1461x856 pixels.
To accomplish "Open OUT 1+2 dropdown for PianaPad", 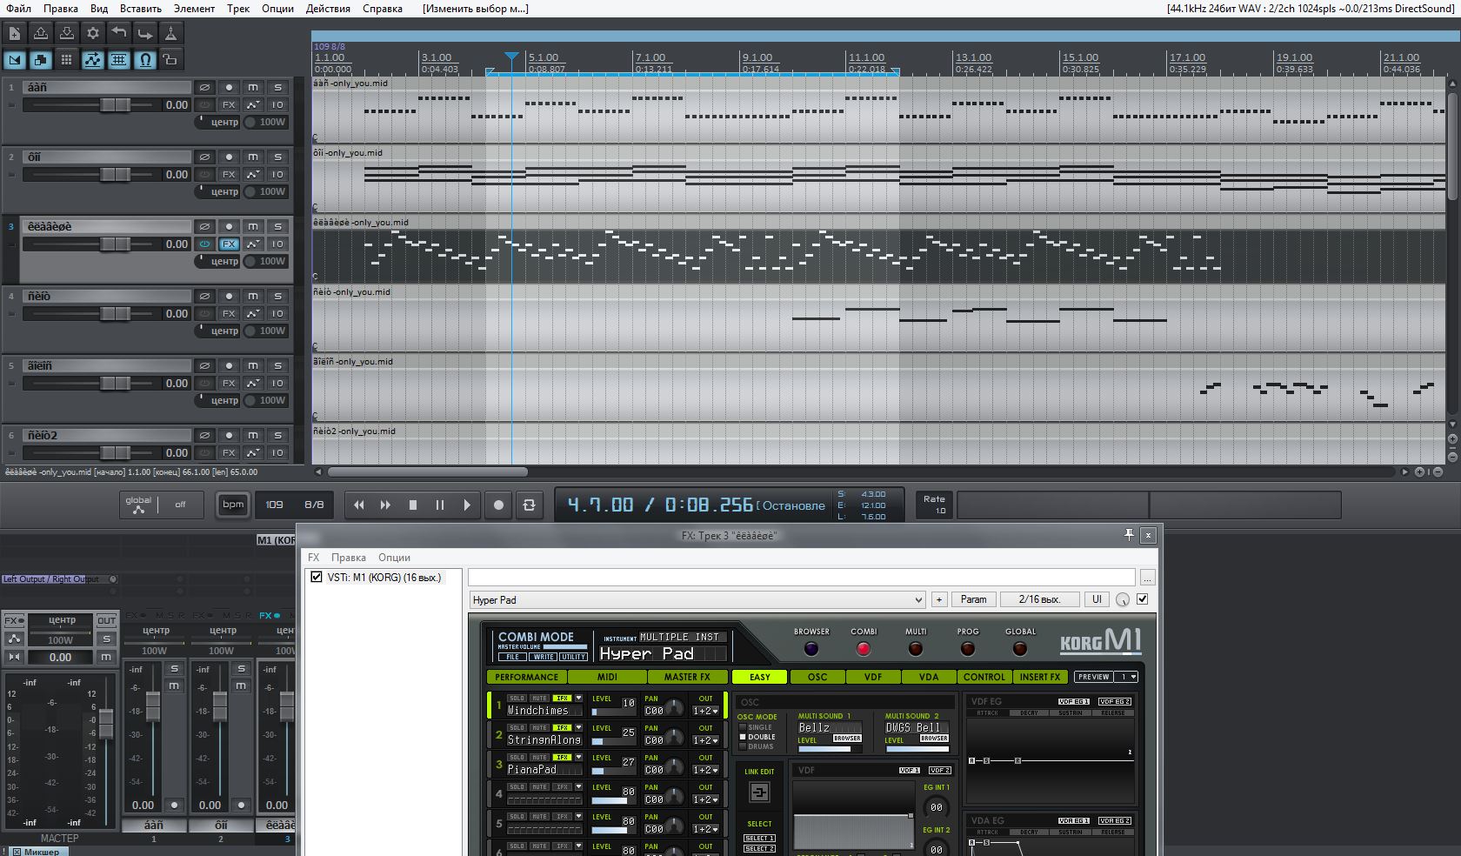I will 705,770.
